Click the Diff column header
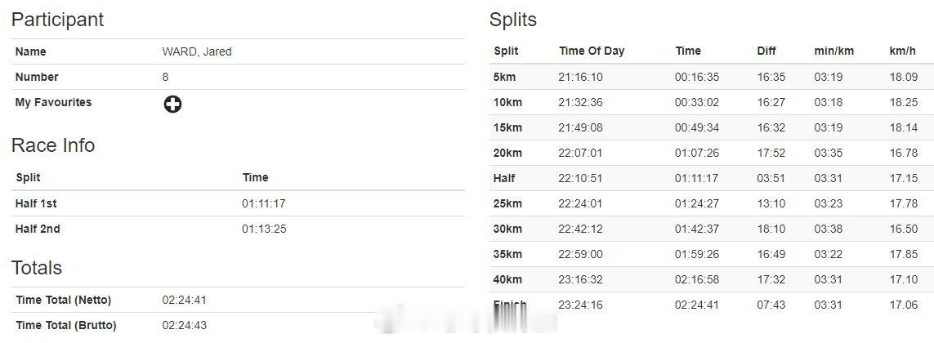 coord(766,51)
